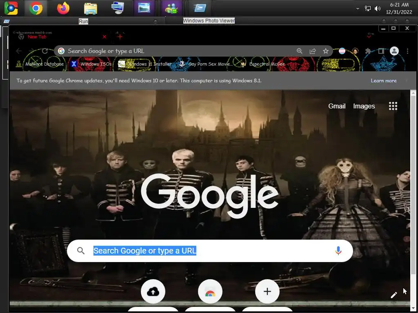Viewport: 418px width, 313px height.
Task: Open Chrome's three-dot menu
Action: click(x=407, y=51)
